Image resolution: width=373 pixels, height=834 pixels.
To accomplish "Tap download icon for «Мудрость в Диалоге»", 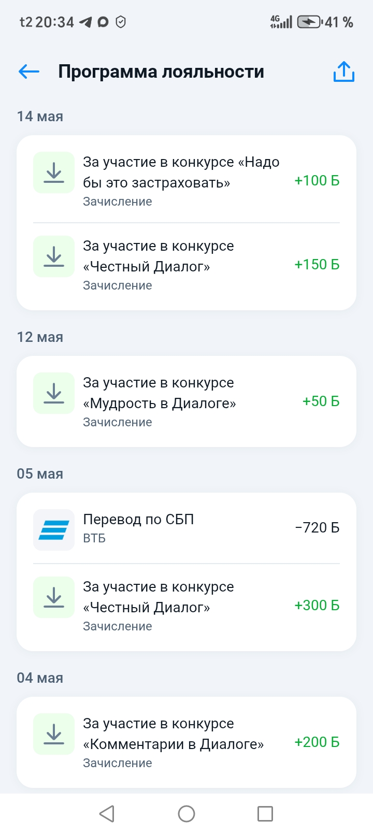I will coord(54,393).
